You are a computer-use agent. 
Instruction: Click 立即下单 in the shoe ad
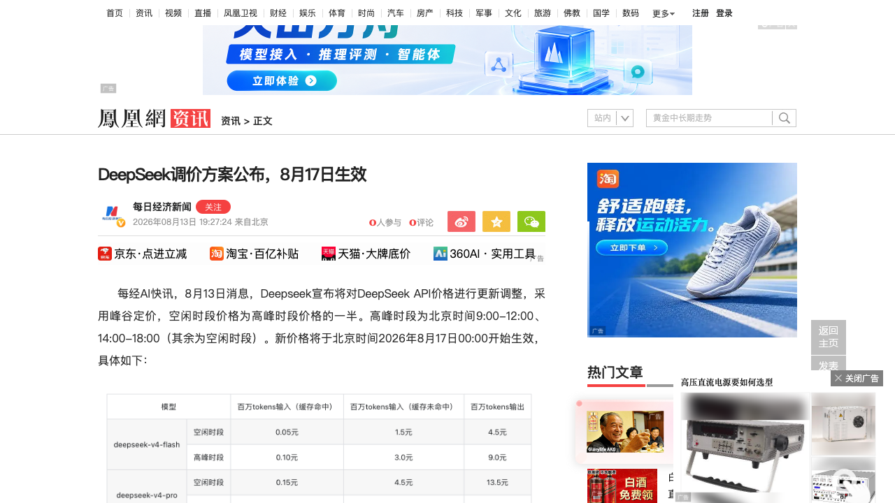(631, 247)
